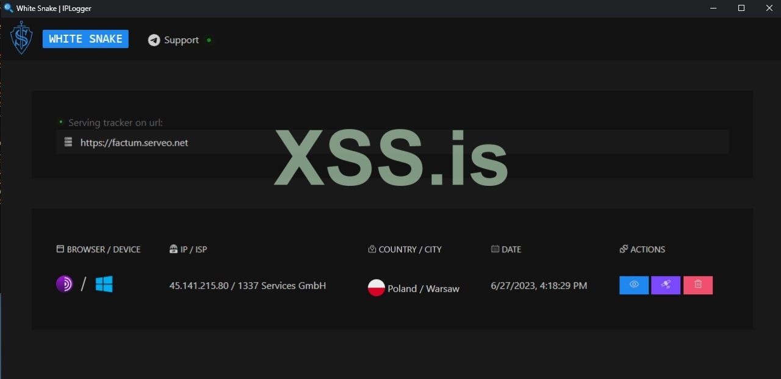Screen dimensions: 781x379
Task: Close the White Snake IPLogger window
Action: (769, 9)
